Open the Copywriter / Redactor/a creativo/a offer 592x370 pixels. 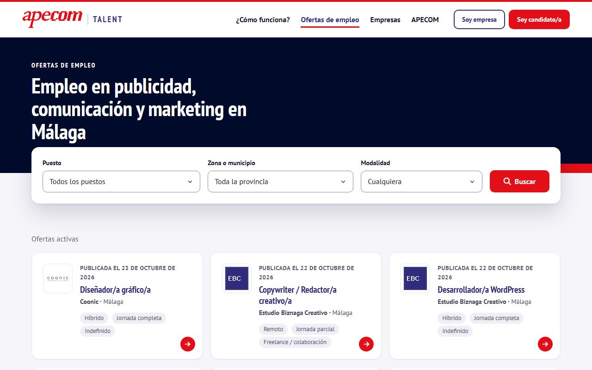click(x=297, y=296)
